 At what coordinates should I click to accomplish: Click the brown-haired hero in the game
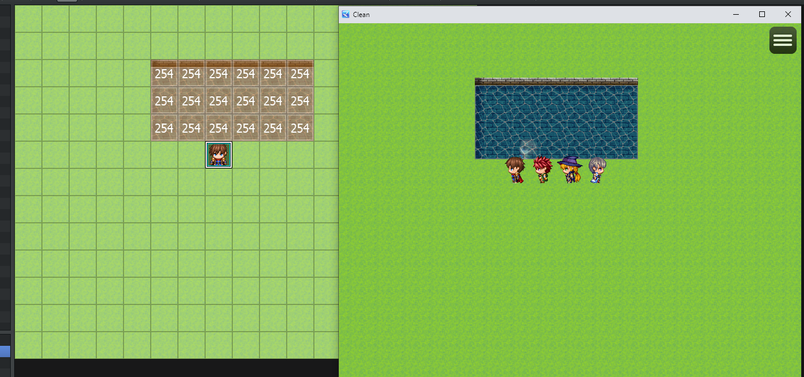click(514, 170)
